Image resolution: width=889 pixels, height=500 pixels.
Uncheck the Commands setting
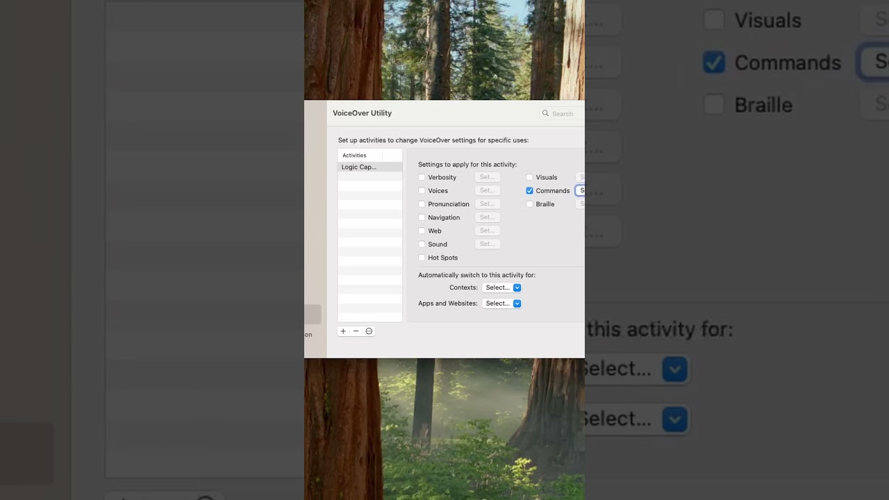(x=530, y=190)
